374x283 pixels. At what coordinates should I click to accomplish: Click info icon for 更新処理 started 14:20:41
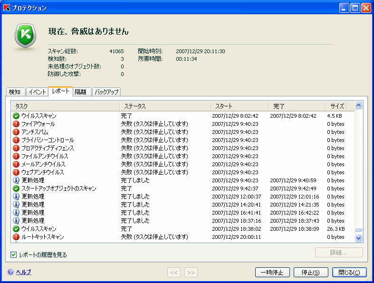click(x=16, y=205)
